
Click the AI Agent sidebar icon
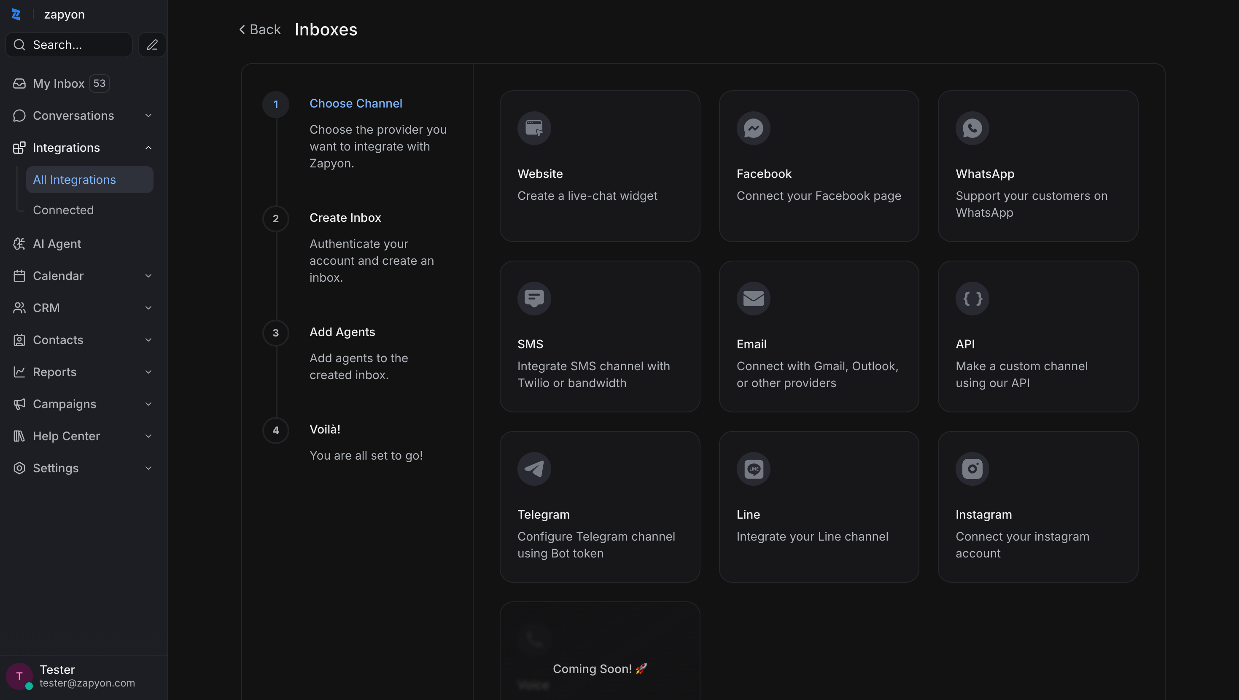click(19, 243)
